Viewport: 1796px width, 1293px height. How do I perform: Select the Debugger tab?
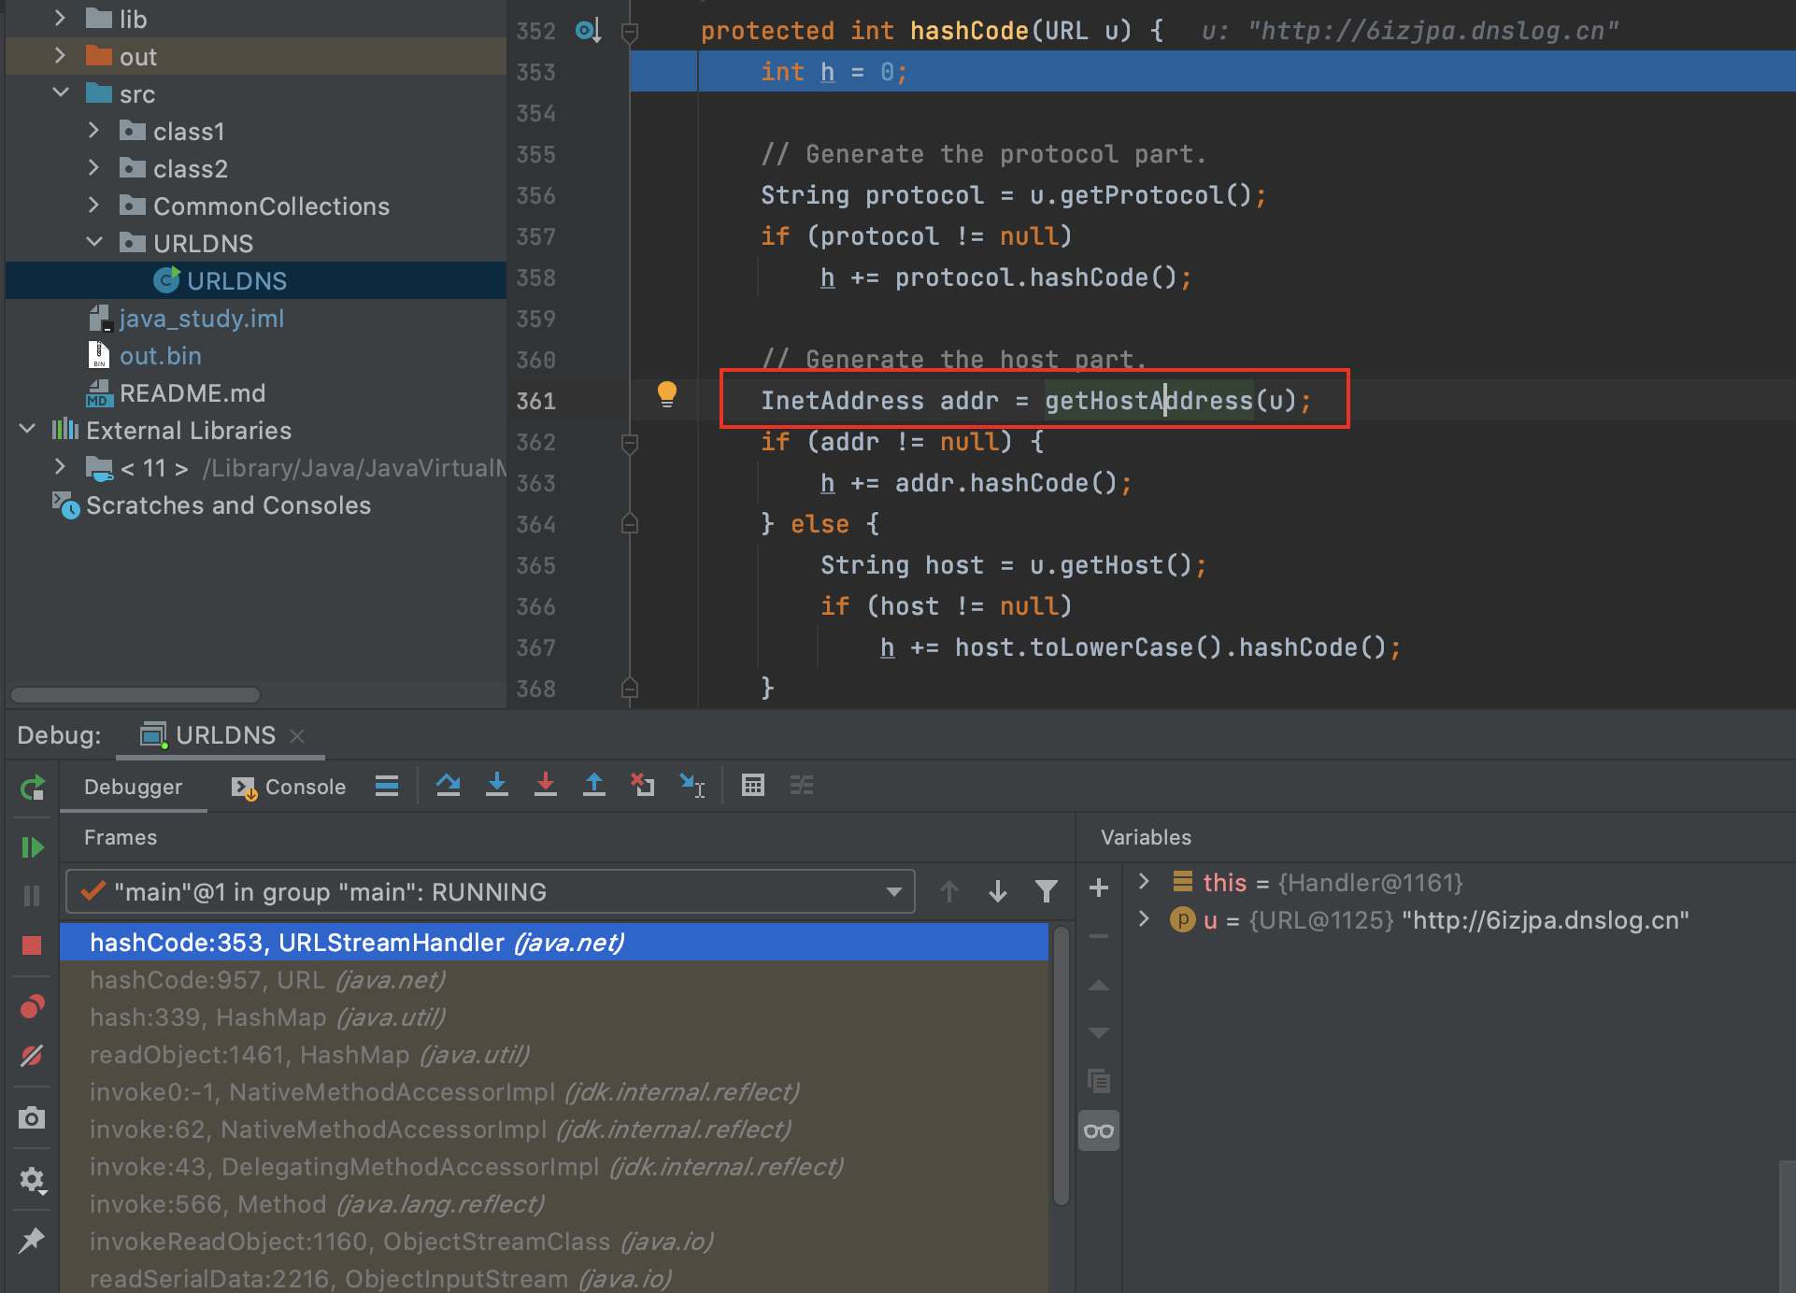tap(133, 787)
